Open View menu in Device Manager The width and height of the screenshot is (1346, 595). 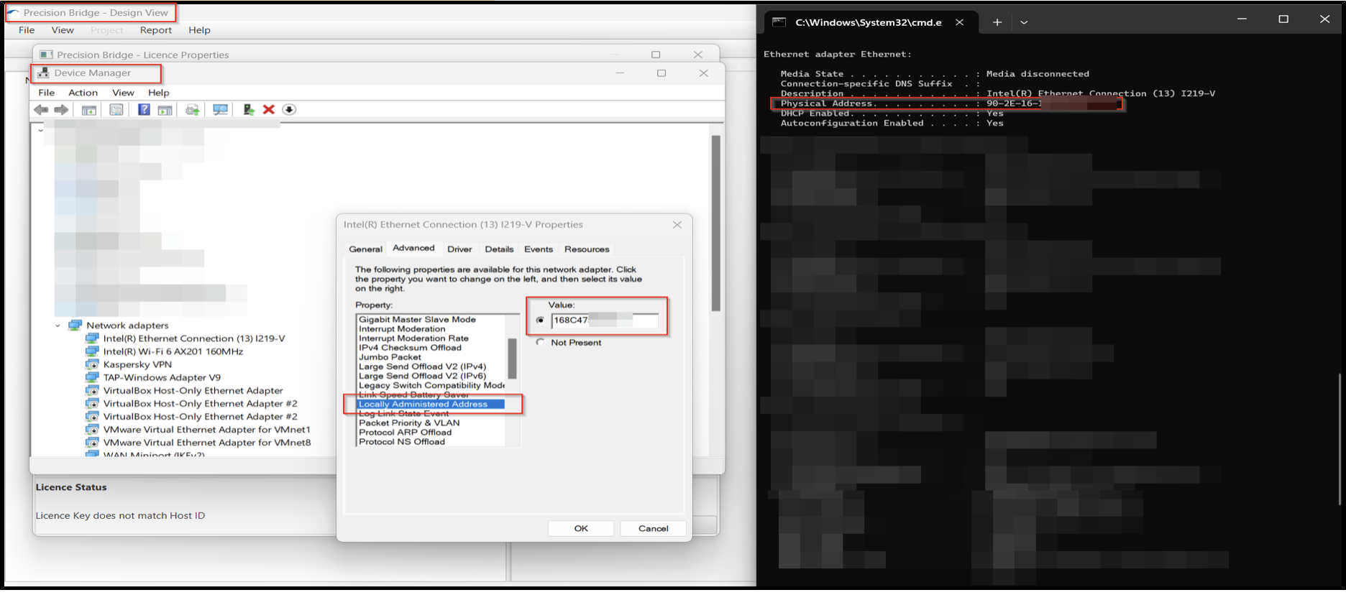click(123, 93)
